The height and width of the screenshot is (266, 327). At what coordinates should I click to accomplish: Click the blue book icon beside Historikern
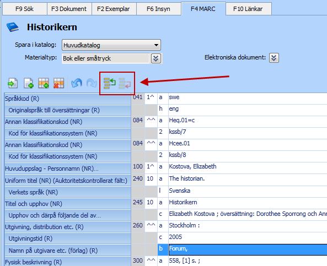pyautogui.click(x=13, y=28)
